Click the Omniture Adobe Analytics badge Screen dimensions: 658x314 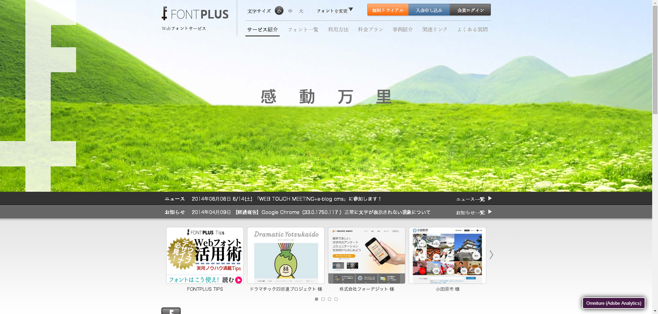point(613,303)
